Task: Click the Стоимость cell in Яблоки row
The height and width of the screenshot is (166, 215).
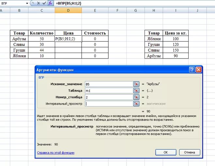Action: pyautogui.click(x=95, y=56)
